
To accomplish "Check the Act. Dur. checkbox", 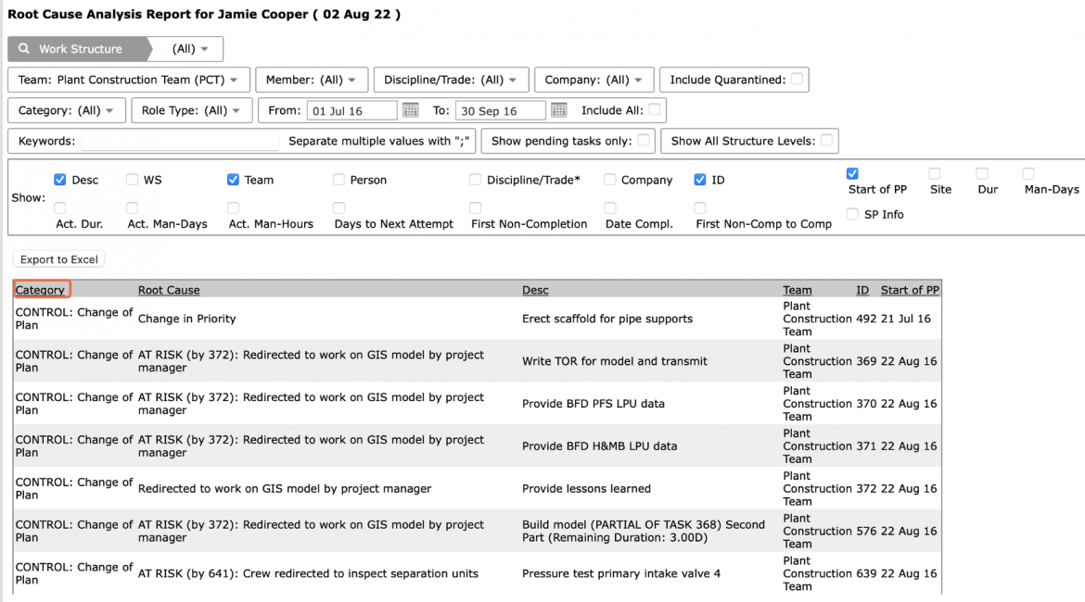I will 60,208.
